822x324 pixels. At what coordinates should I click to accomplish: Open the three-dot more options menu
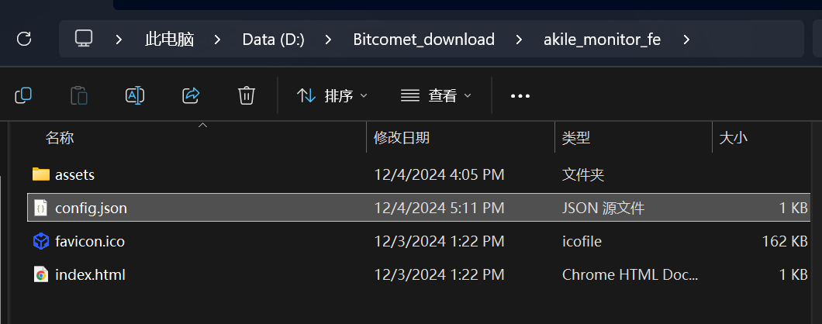coord(520,95)
